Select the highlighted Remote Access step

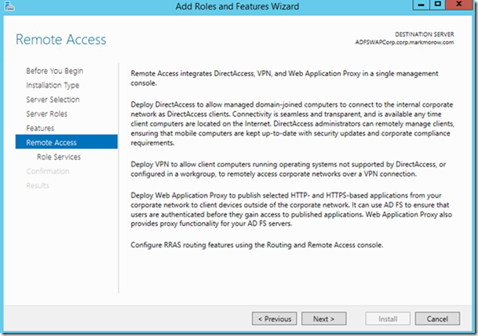(67, 142)
